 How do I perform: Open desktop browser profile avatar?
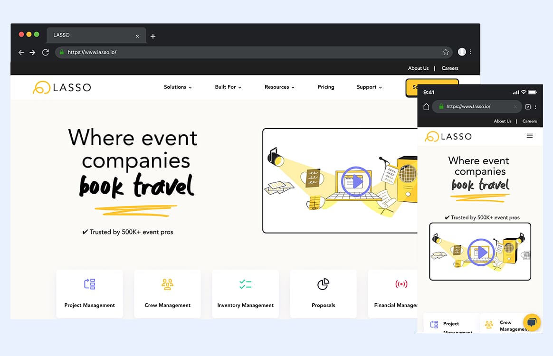pos(462,52)
